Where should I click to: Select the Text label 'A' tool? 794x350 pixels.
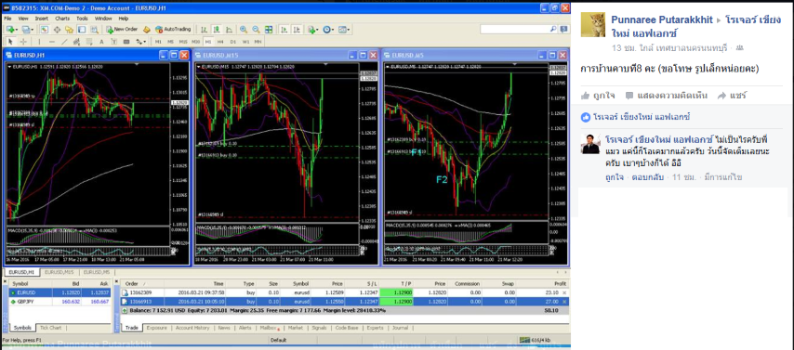tap(101, 42)
